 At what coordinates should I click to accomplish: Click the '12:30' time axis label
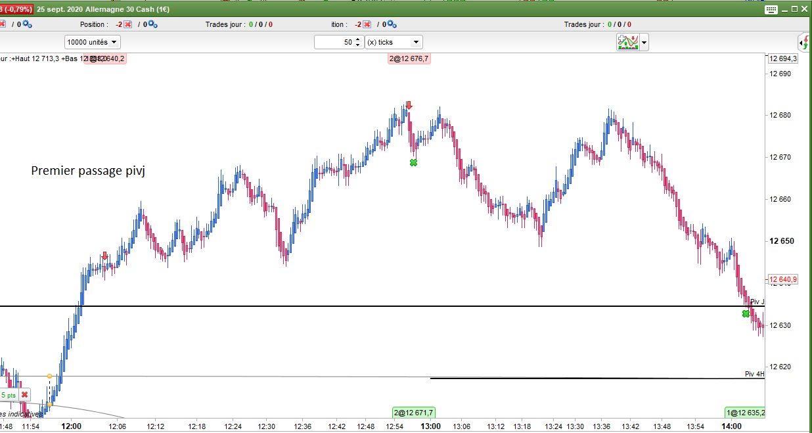pyautogui.click(x=265, y=426)
